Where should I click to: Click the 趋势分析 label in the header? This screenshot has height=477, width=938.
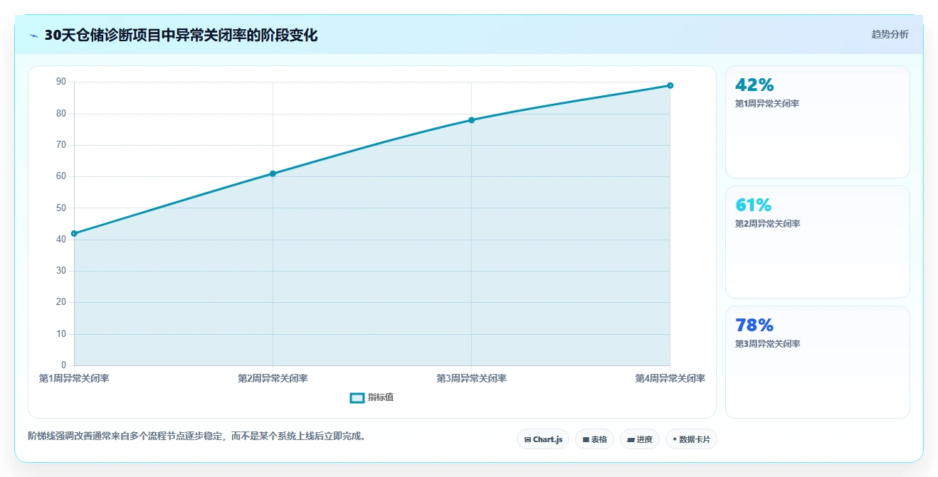pos(890,34)
